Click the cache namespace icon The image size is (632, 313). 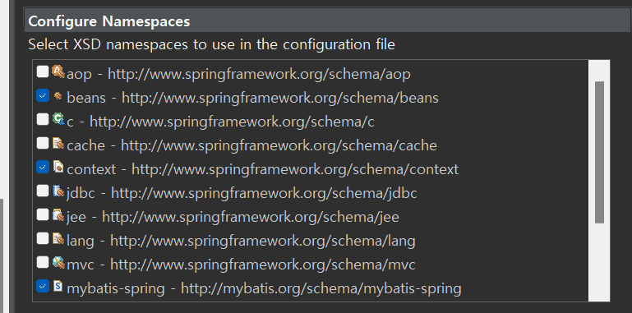pyautogui.click(x=58, y=143)
